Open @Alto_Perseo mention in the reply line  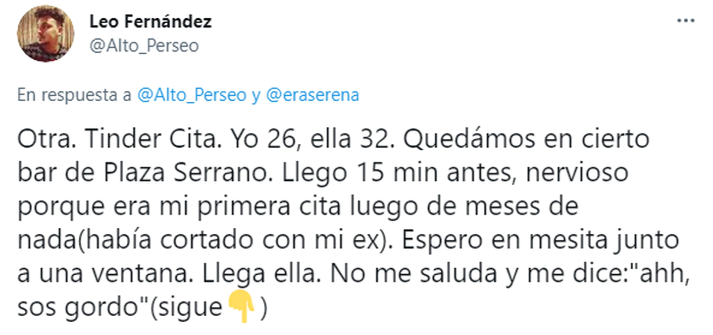191,95
